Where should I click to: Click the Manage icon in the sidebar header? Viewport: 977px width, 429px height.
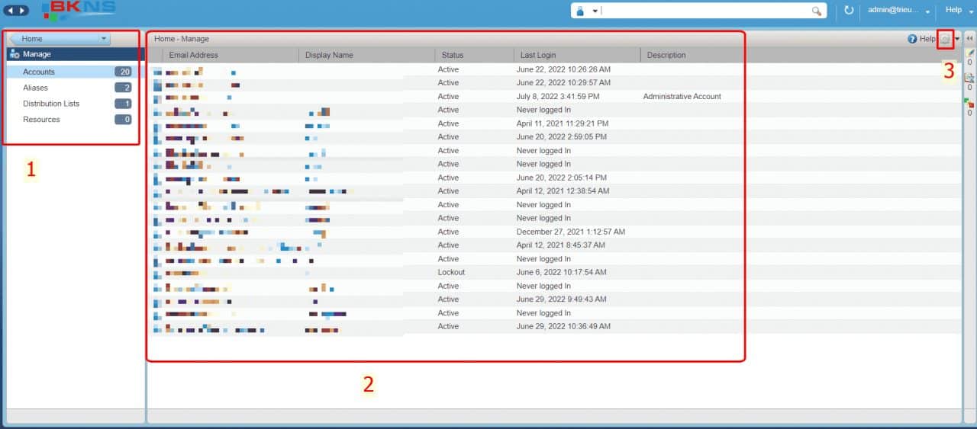(x=15, y=55)
